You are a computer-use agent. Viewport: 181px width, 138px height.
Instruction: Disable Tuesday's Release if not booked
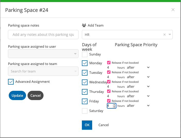point(109,72)
